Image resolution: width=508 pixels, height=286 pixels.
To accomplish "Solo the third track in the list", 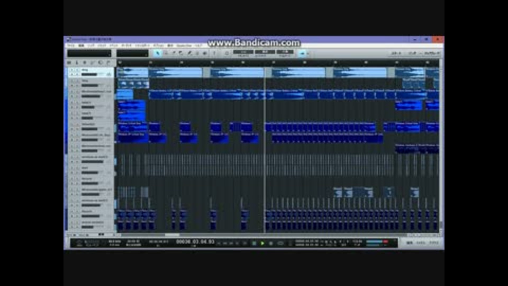I will [x=77, y=92].
